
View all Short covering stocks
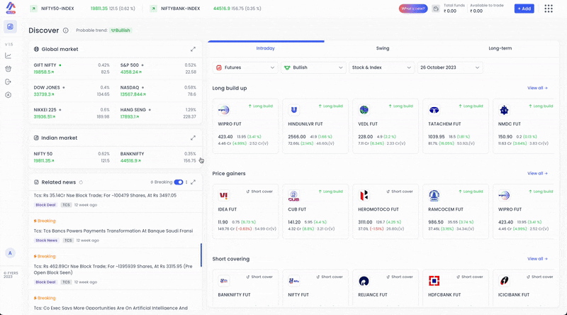tap(537, 259)
